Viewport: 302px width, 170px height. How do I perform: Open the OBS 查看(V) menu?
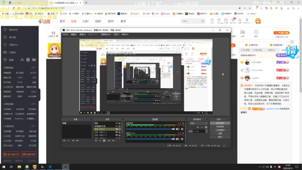point(83,34)
